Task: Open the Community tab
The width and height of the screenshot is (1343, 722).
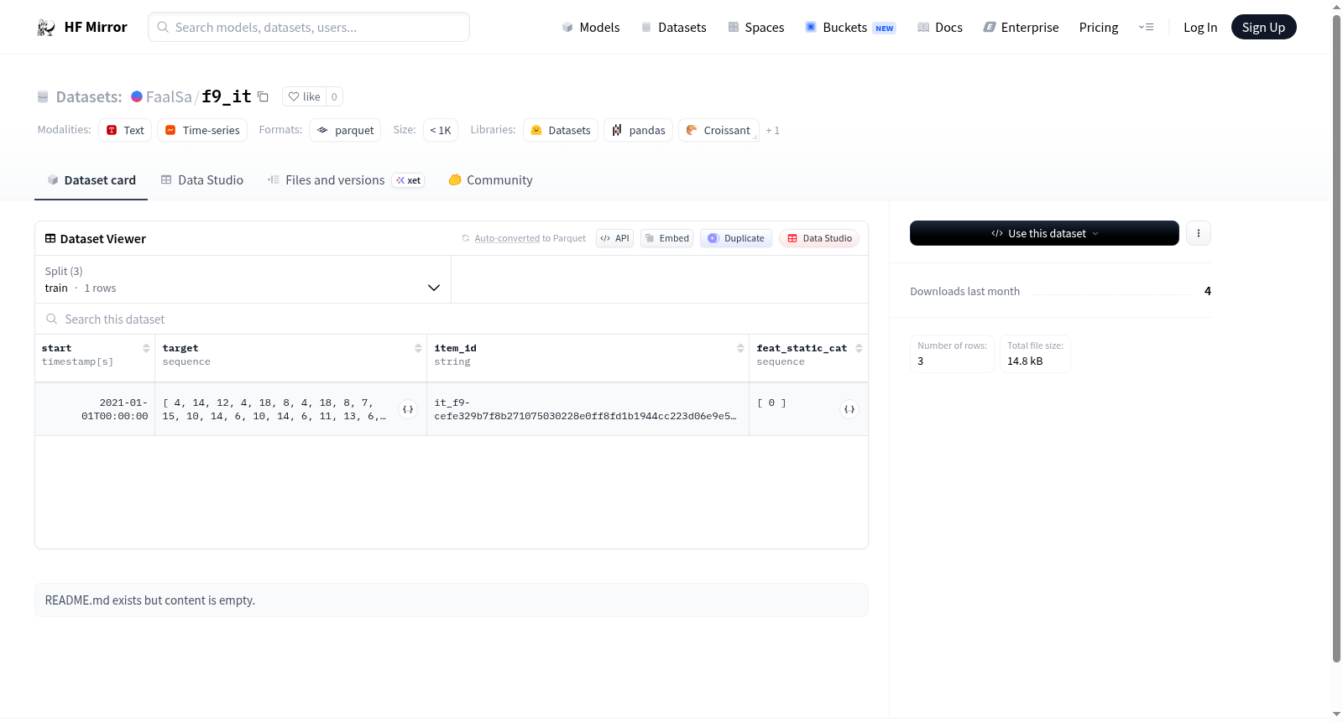Action: (490, 179)
